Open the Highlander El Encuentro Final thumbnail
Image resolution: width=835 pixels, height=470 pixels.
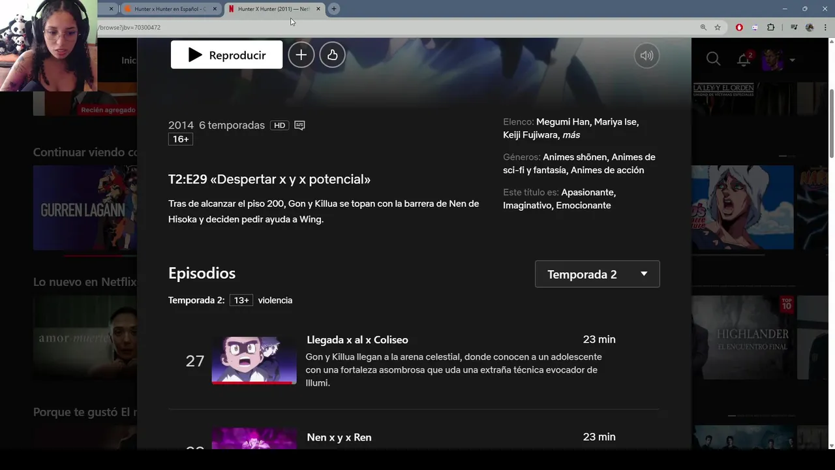pyautogui.click(x=744, y=337)
